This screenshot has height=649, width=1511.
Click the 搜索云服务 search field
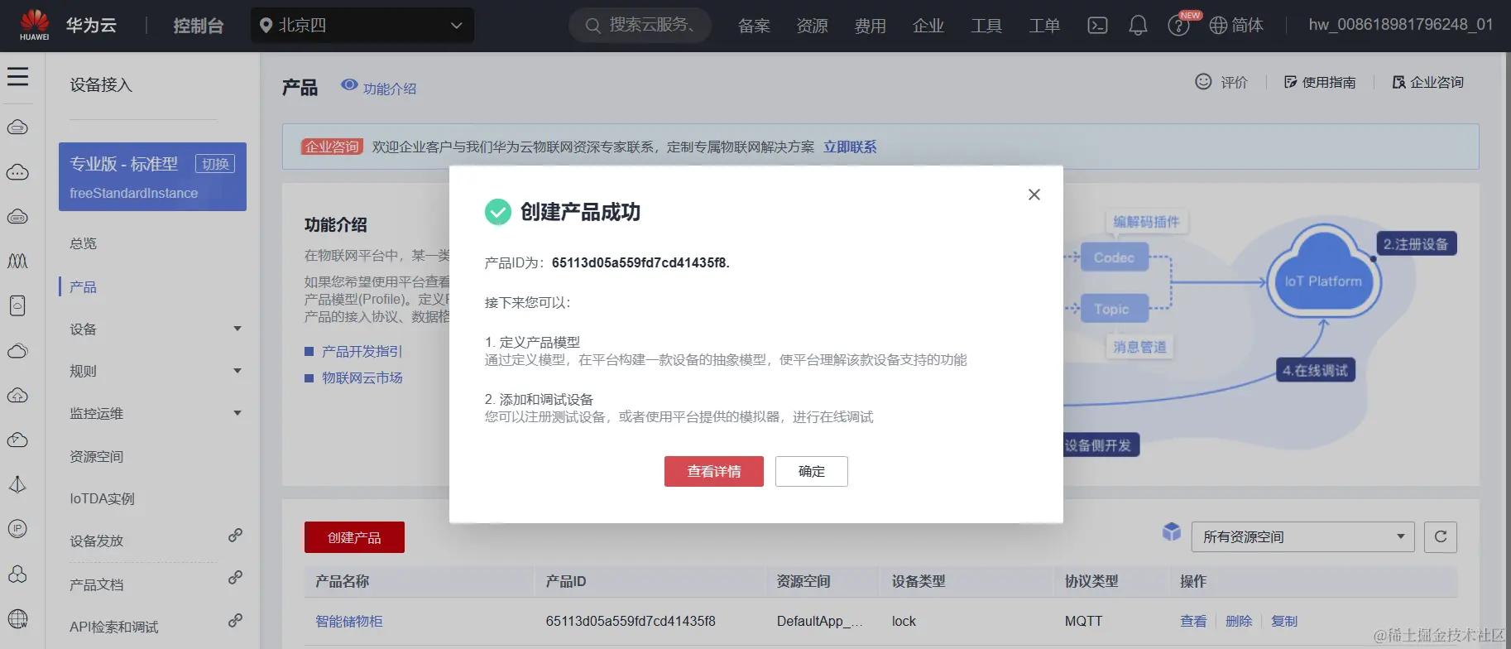coord(640,26)
